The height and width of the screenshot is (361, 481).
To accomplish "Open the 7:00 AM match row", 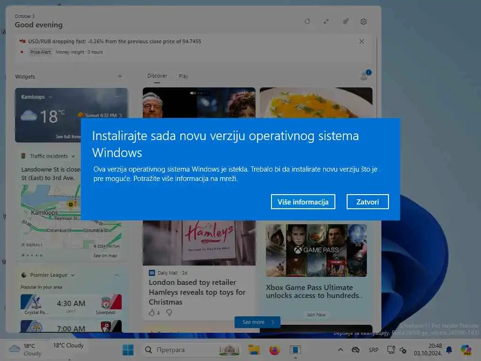I will (x=71, y=326).
